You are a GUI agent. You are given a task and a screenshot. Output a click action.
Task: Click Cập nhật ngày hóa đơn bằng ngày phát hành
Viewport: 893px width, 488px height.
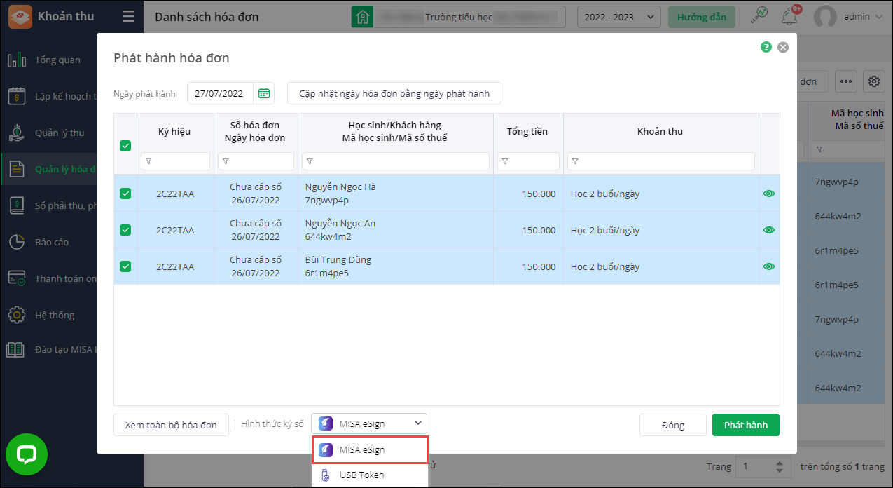coord(394,93)
